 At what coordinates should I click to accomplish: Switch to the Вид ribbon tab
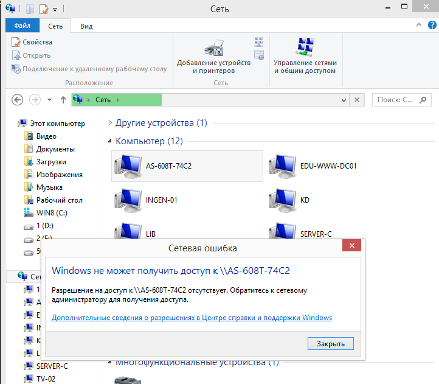click(86, 26)
